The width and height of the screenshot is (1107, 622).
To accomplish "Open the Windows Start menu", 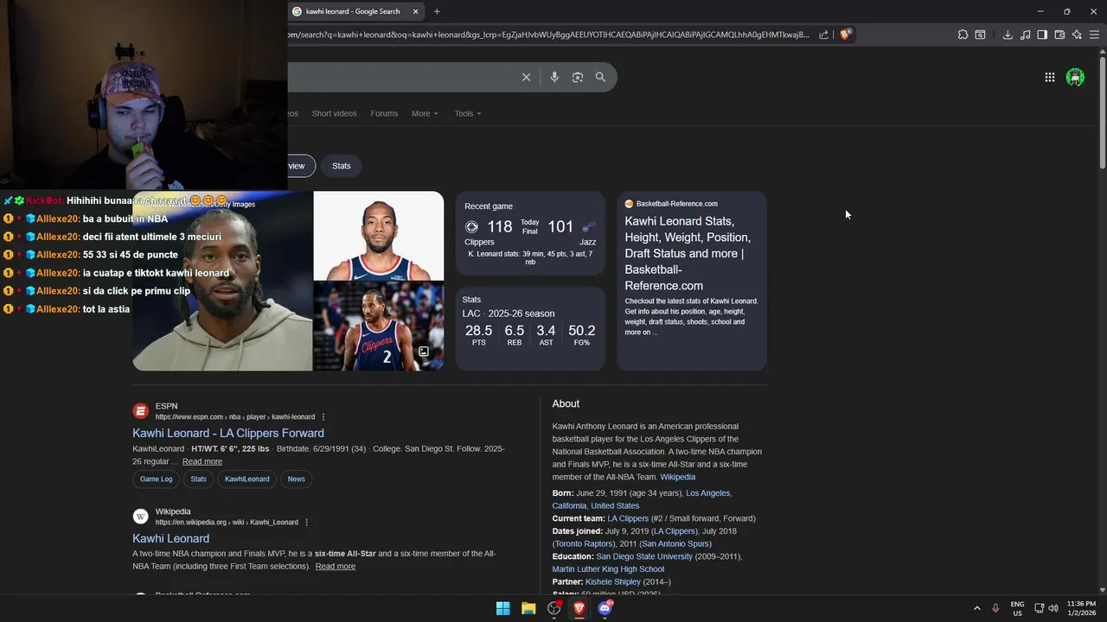I will pyautogui.click(x=502, y=608).
